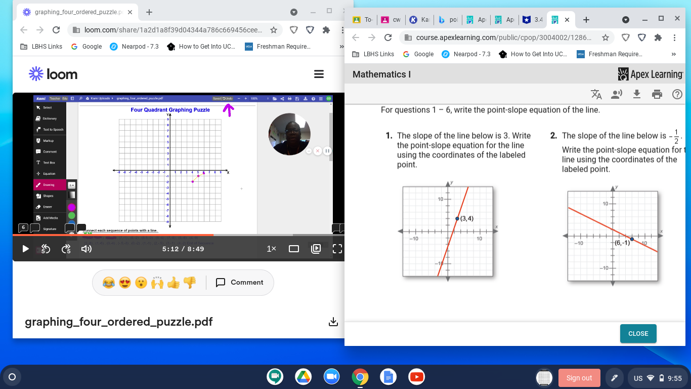Open the pen size dropdown in Kami
Viewport: 691px width, 389px height.
point(71,185)
